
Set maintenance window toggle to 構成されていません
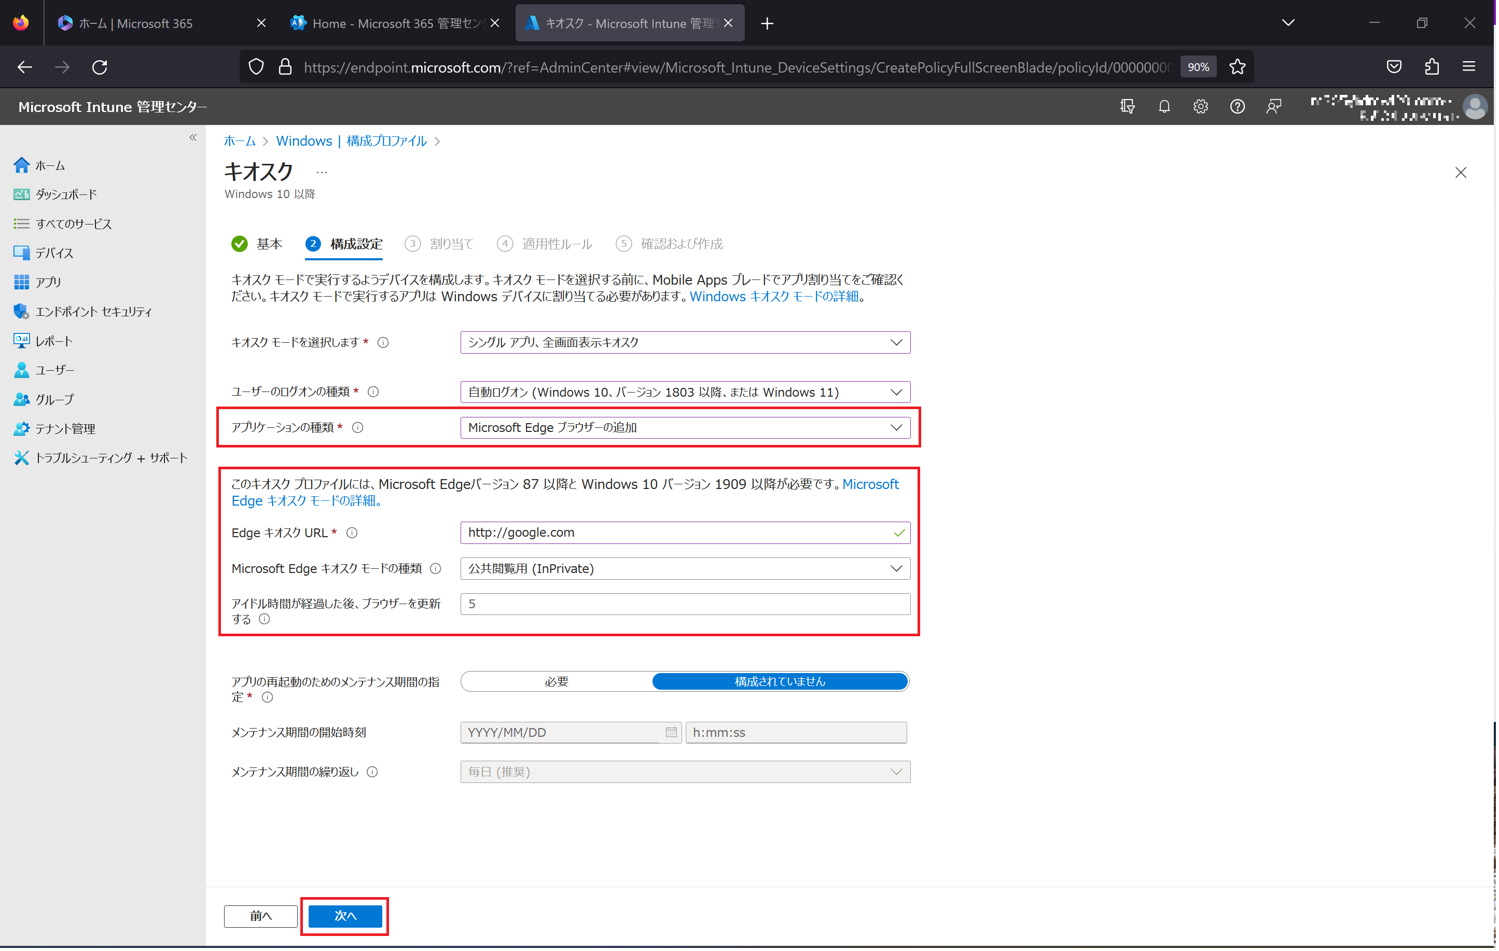point(781,683)
